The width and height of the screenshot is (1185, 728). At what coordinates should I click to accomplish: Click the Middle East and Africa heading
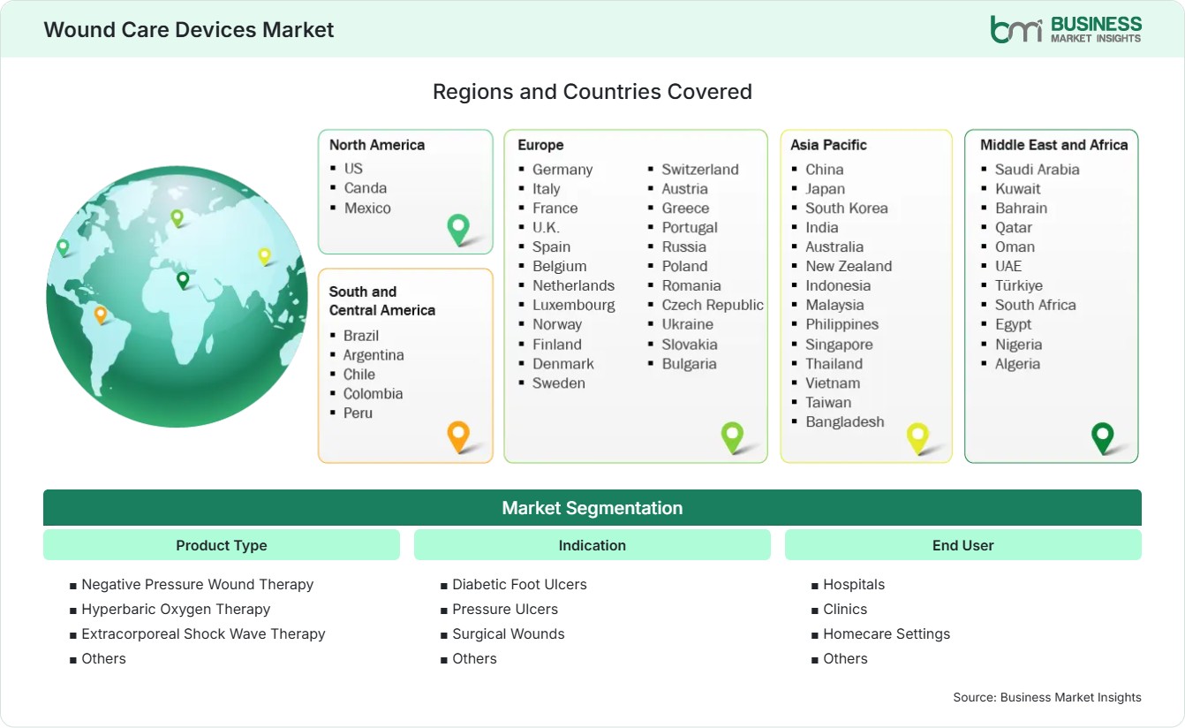[x=1054, y=145]
